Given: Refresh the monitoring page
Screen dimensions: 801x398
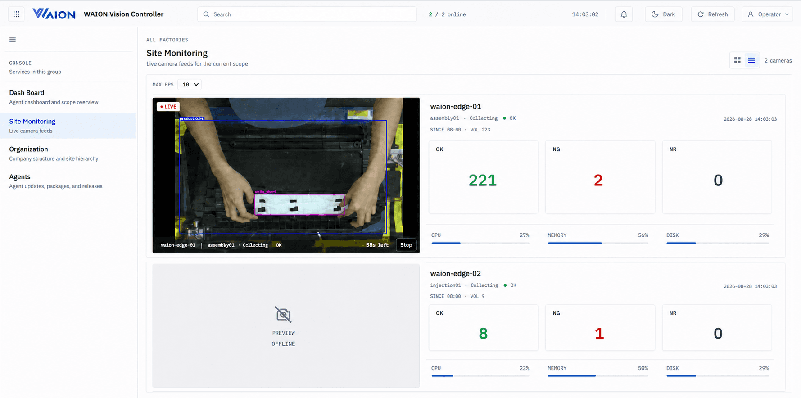Looking at the screenshot, I should point(713,14).
